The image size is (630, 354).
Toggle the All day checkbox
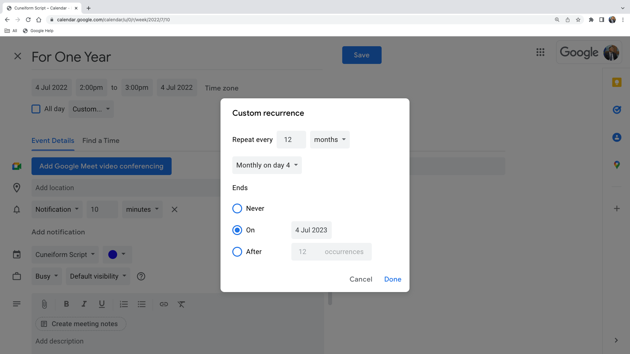(x=36, y=109)
